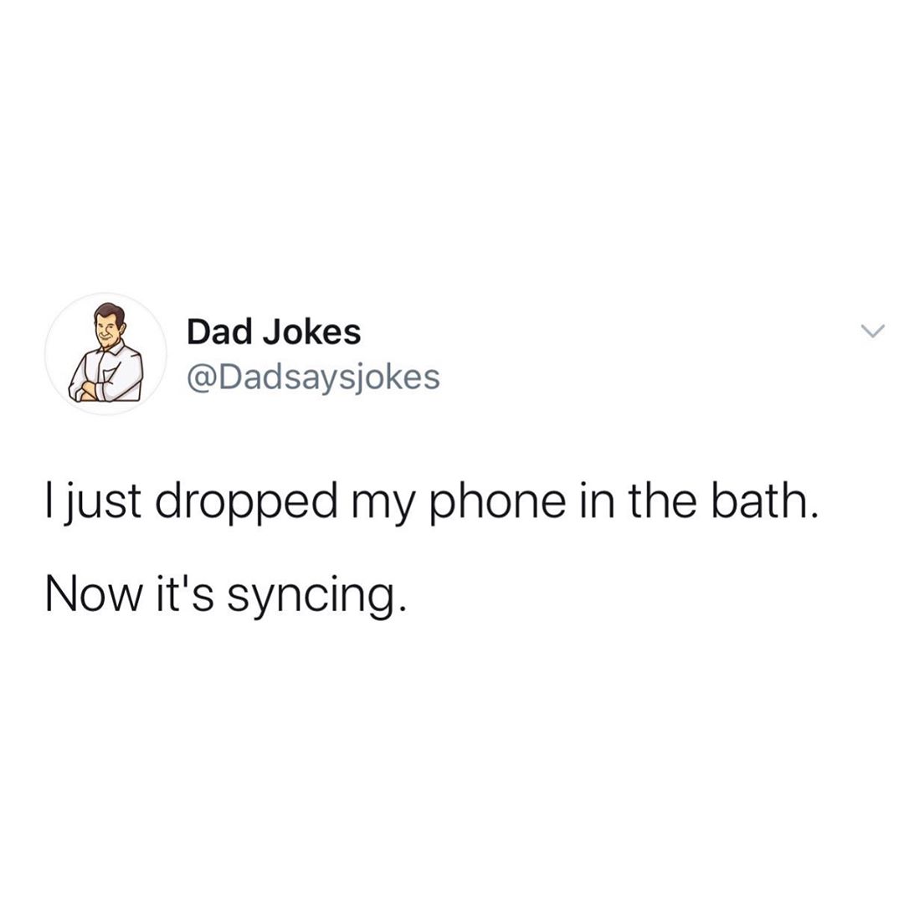Select the word "just" in the tweet
This screenshot has height=904, width=904.
coord(101,501)
